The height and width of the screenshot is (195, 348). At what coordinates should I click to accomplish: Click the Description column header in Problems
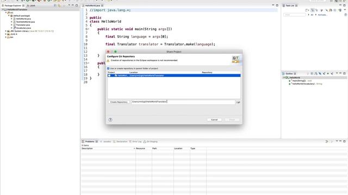[108, 148]
